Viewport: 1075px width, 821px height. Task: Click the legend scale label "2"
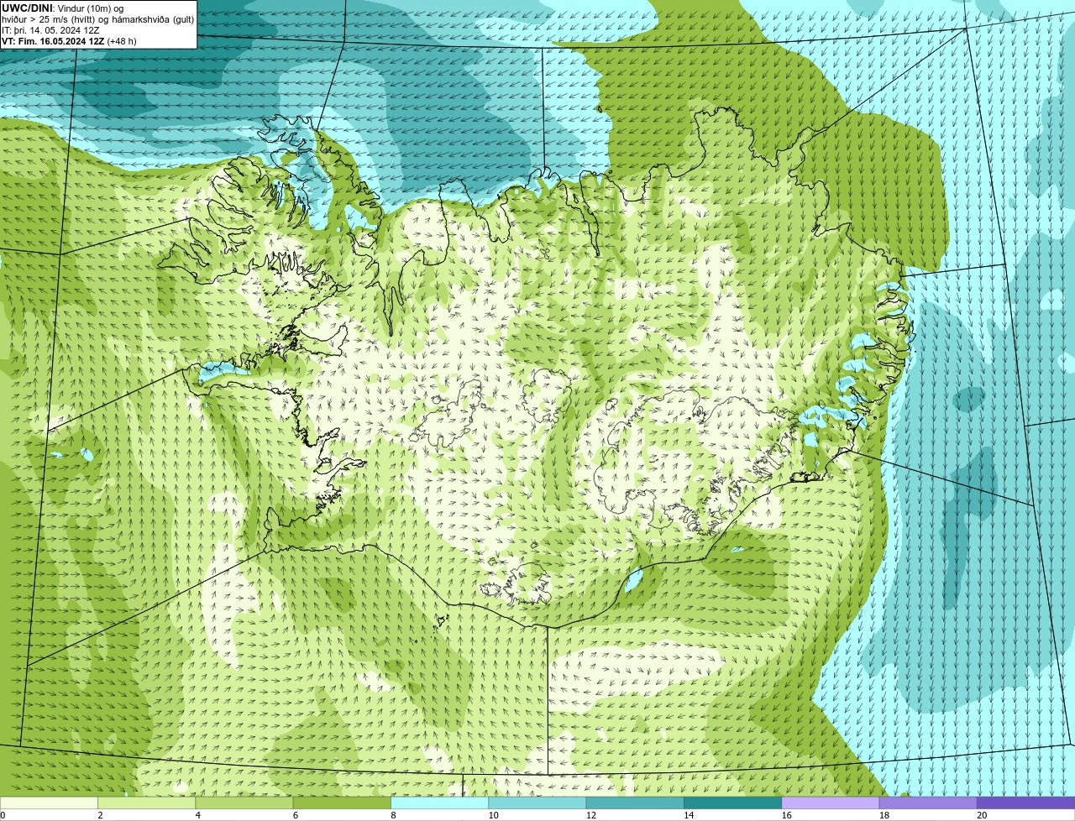[100, 815]
